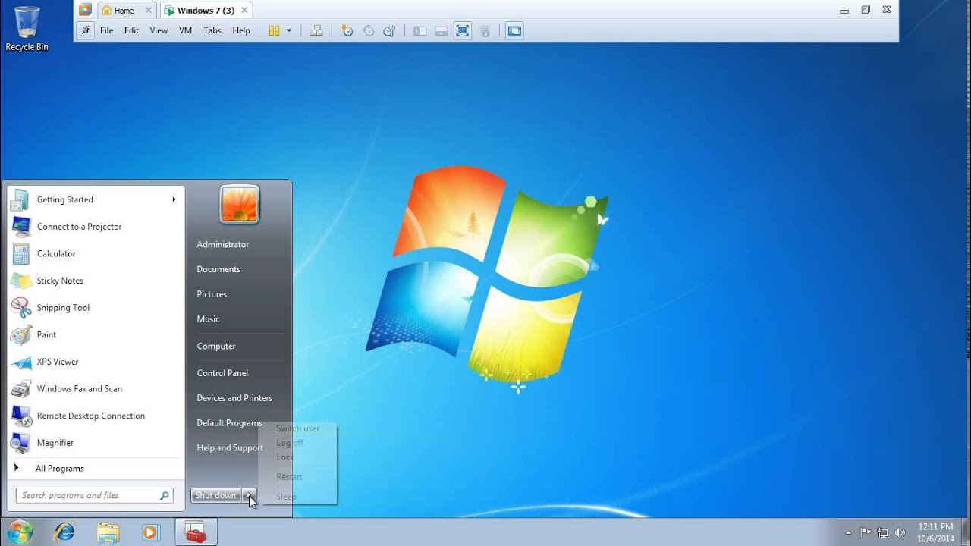
Task: Open Pictures from the Start menu
Action: (x=212, y=294)
